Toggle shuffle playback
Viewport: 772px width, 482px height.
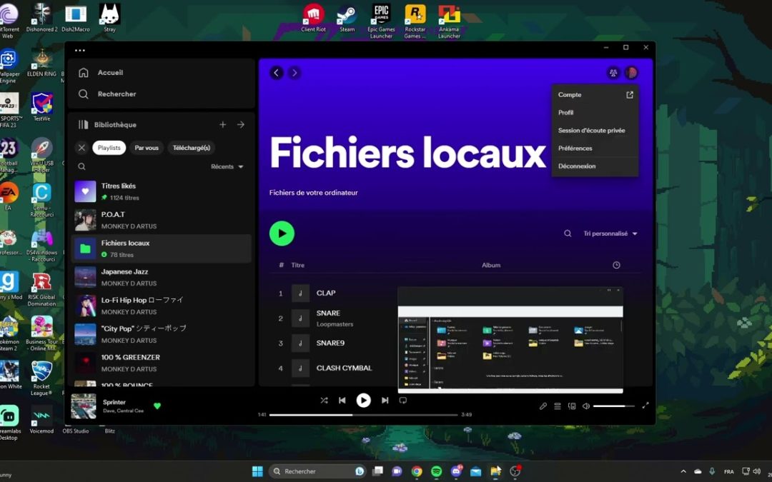point(324,401)
